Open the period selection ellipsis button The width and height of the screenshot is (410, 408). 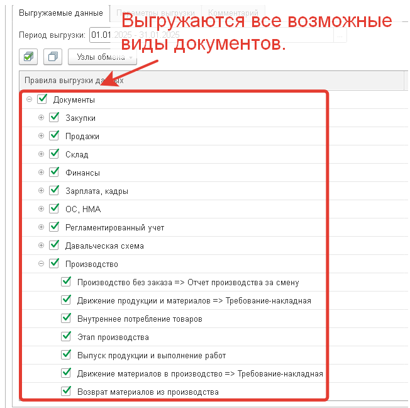click(x=340, y=35)
